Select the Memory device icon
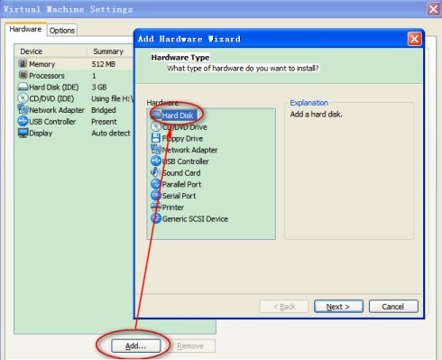The height and width of the screenshot is (360, 442). [23, 64]
